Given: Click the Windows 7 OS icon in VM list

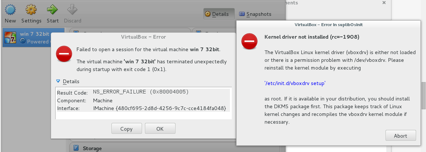Looking at the screenshot, I should pos(10,37).
